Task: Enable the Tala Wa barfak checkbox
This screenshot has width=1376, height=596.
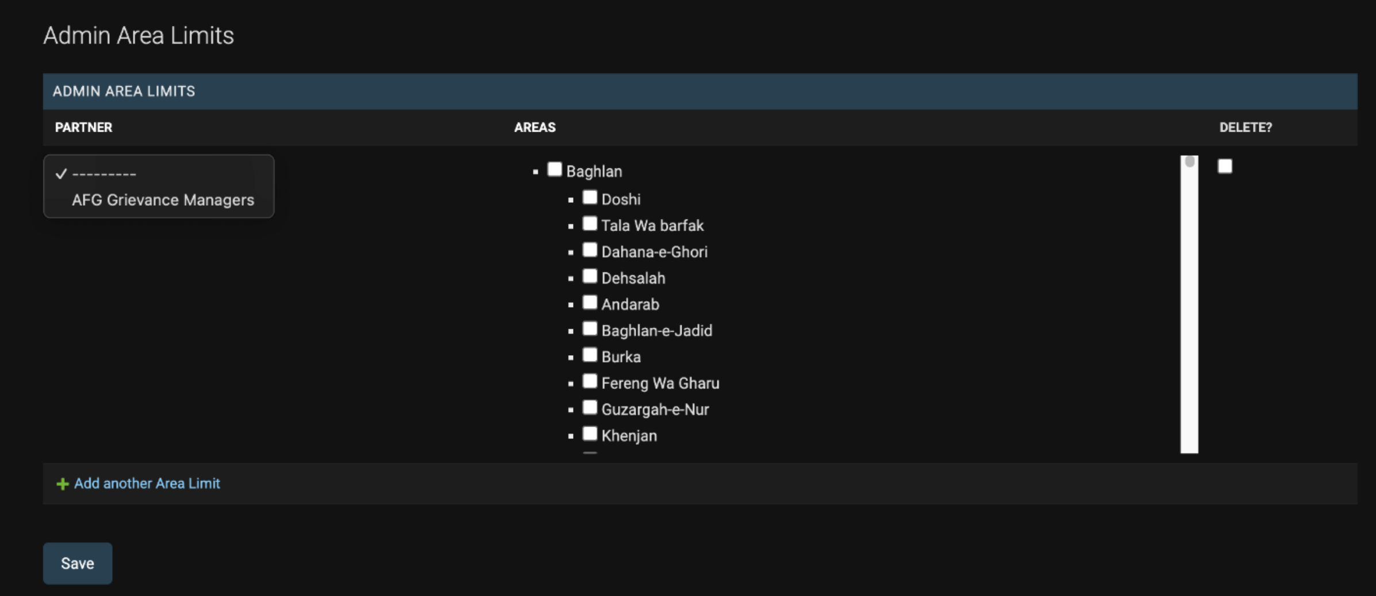Action: tap(590, 224)
